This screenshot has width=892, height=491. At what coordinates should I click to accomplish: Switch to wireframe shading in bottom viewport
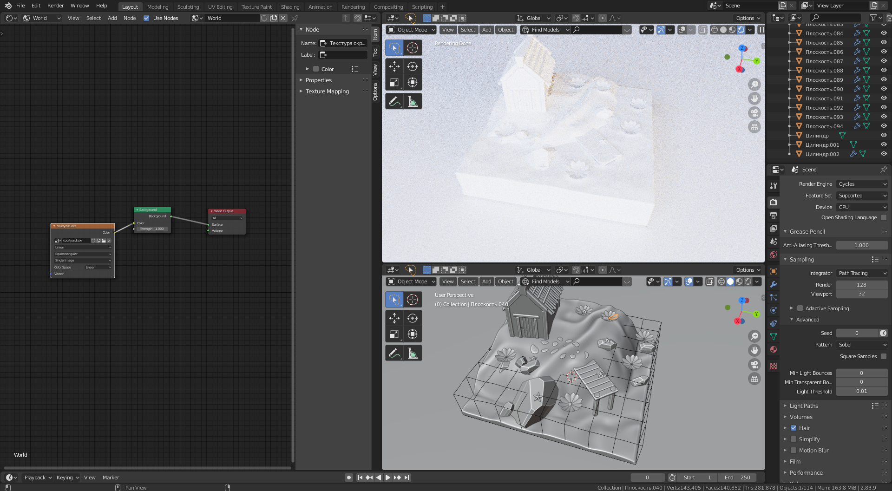(x=721, y=282)
